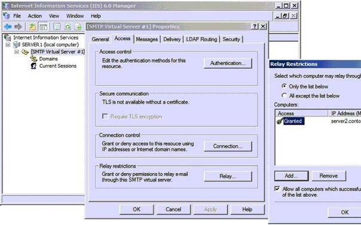Enable the Require TLS encryption checkbox

coord(105,116)
